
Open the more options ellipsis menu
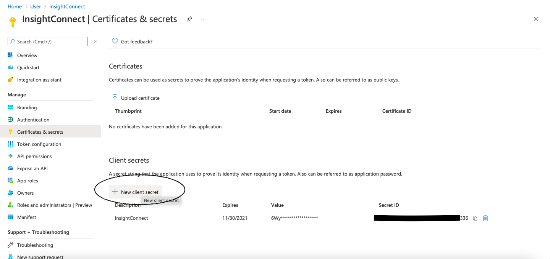point(202,19)
